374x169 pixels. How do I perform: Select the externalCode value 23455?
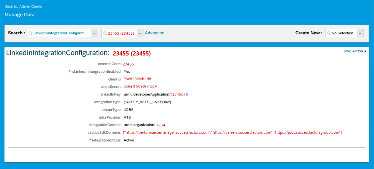coord(128,64)
